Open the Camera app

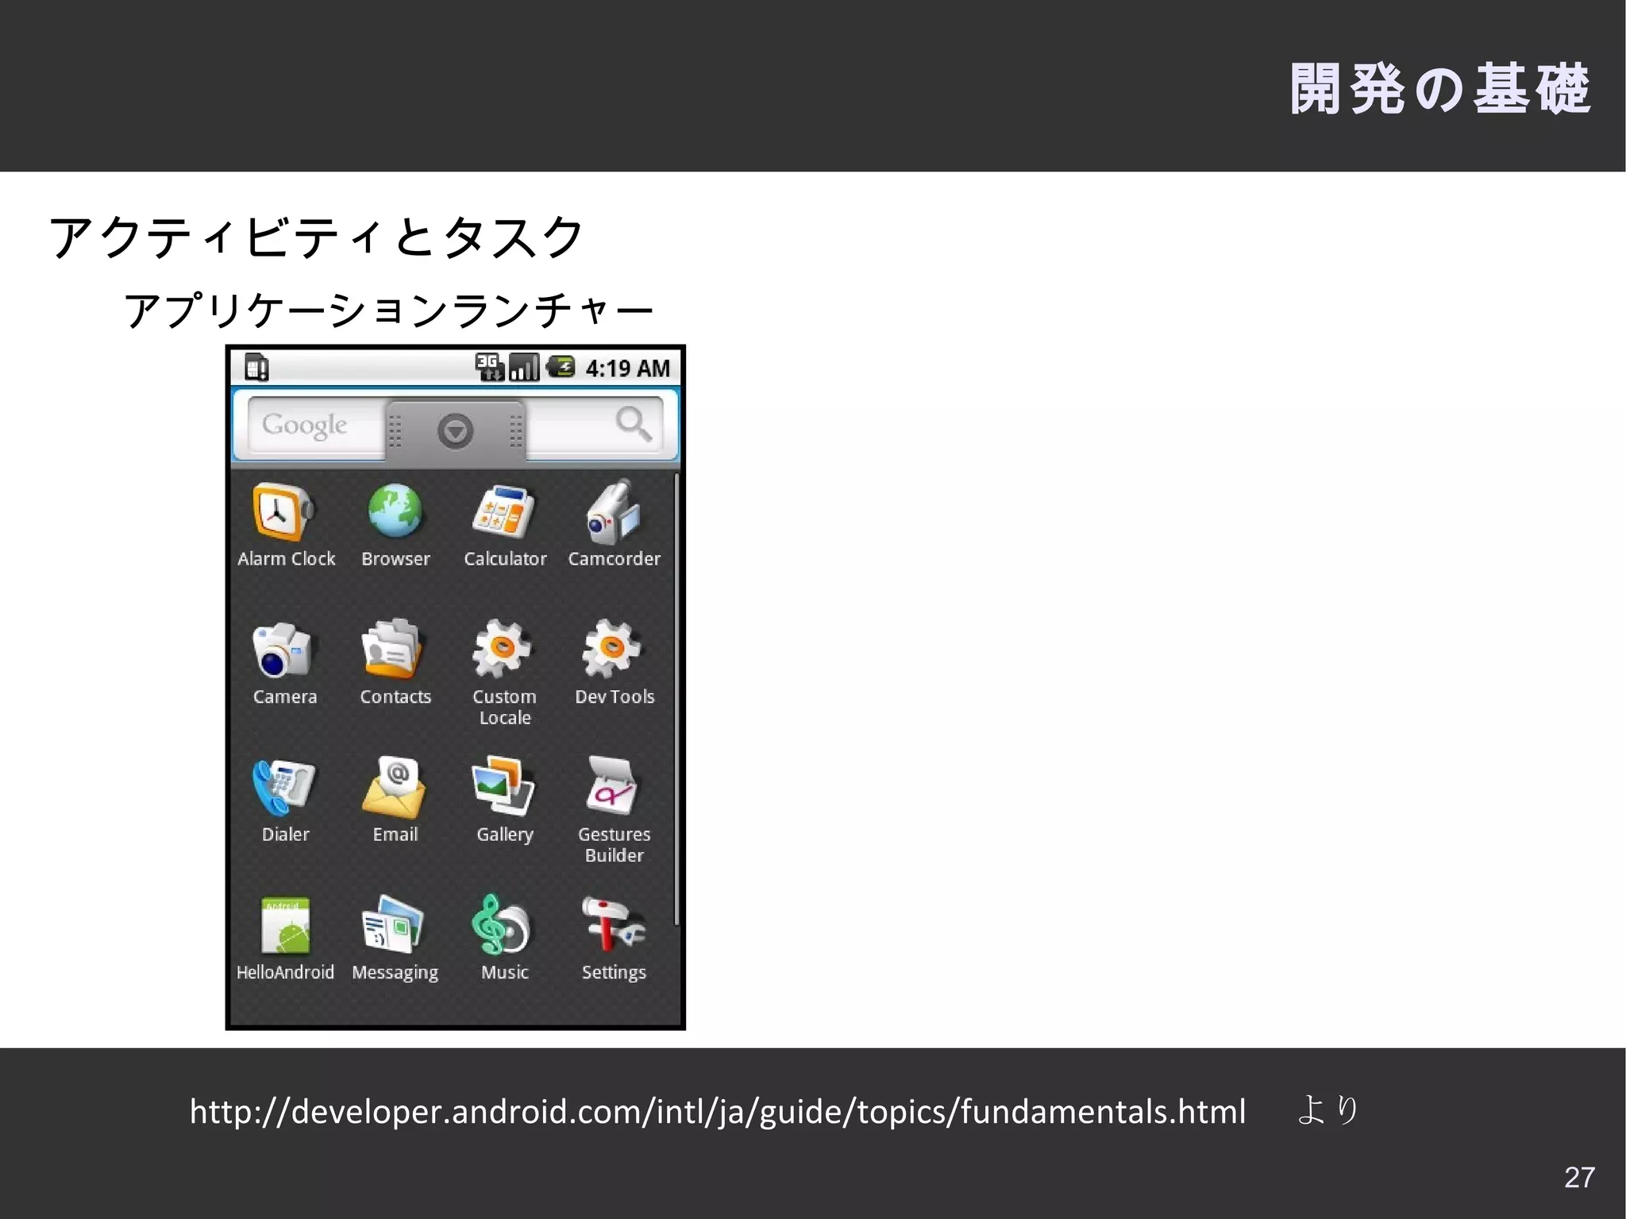click(x=284, y=663)
